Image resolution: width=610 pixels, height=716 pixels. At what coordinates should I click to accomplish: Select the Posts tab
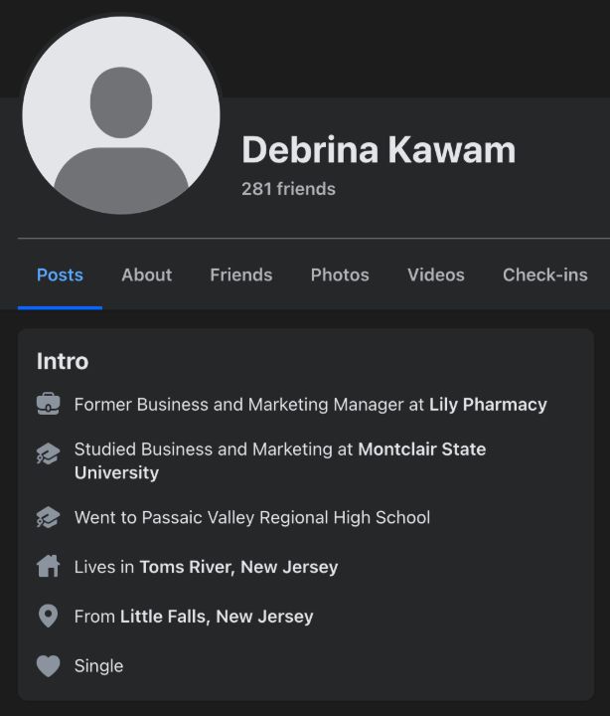60,274
